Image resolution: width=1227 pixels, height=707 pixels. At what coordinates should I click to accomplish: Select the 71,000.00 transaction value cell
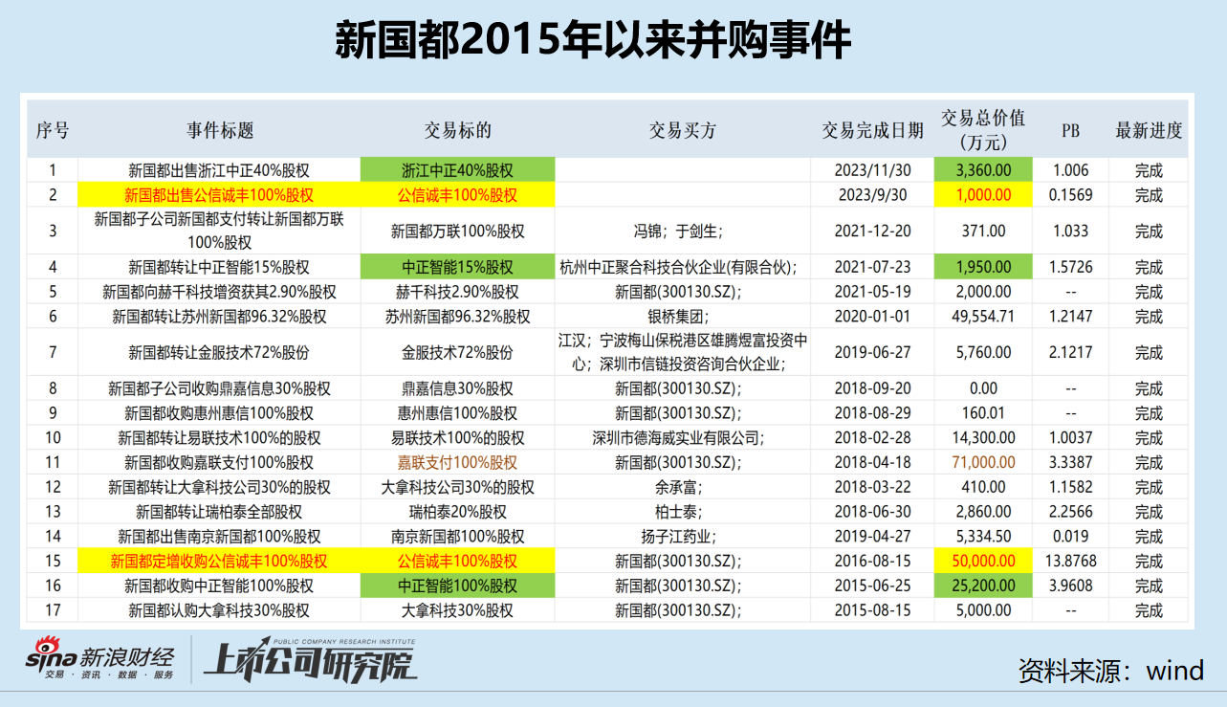pos(983,462)
